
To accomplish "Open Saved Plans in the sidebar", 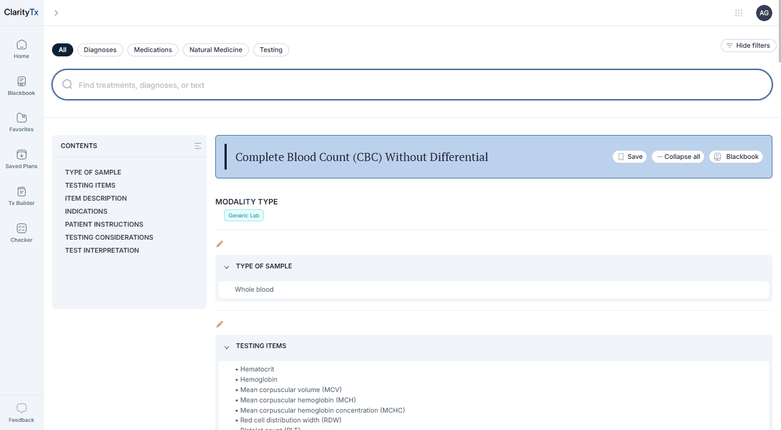I will click(x=21, y=159).
